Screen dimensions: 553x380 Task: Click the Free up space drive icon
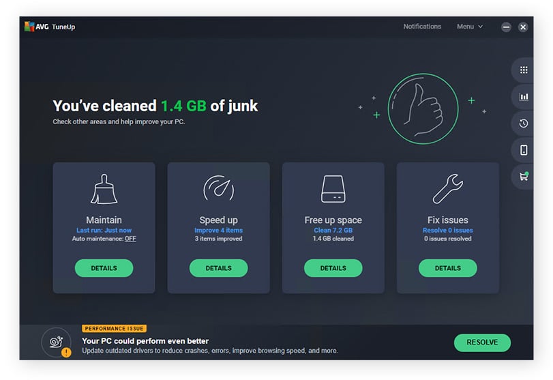click(333, 189)
